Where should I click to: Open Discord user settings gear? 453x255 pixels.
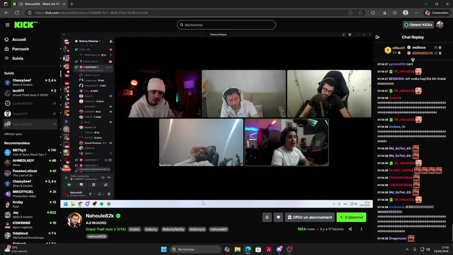point(109,194)
